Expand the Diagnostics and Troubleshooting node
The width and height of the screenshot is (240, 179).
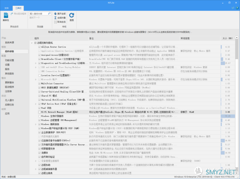tap(36, 63)
